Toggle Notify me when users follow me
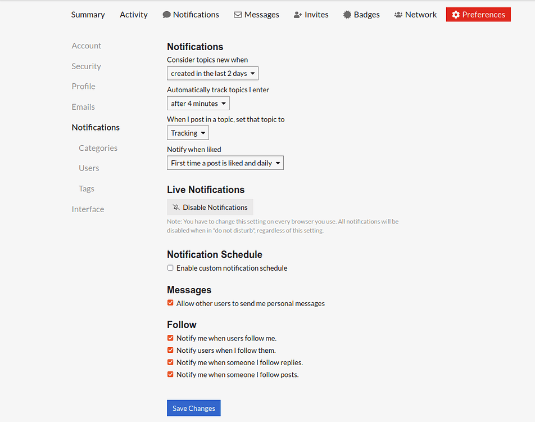The width and height of the screenshot is (535, 422). tap(170, 338)
